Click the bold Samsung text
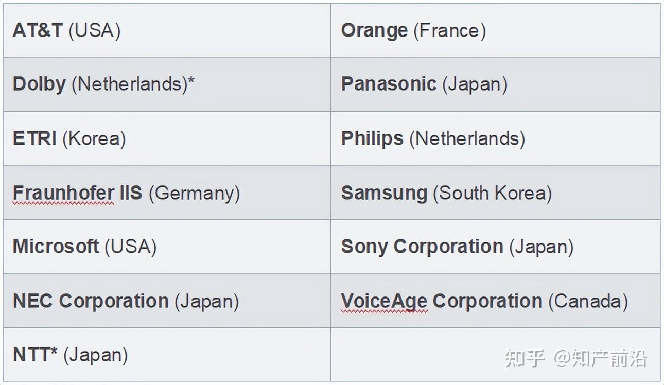 tap(384, 192)
